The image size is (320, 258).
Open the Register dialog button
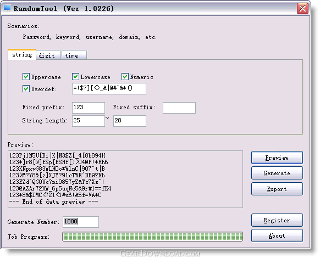[x=277, y=220]
